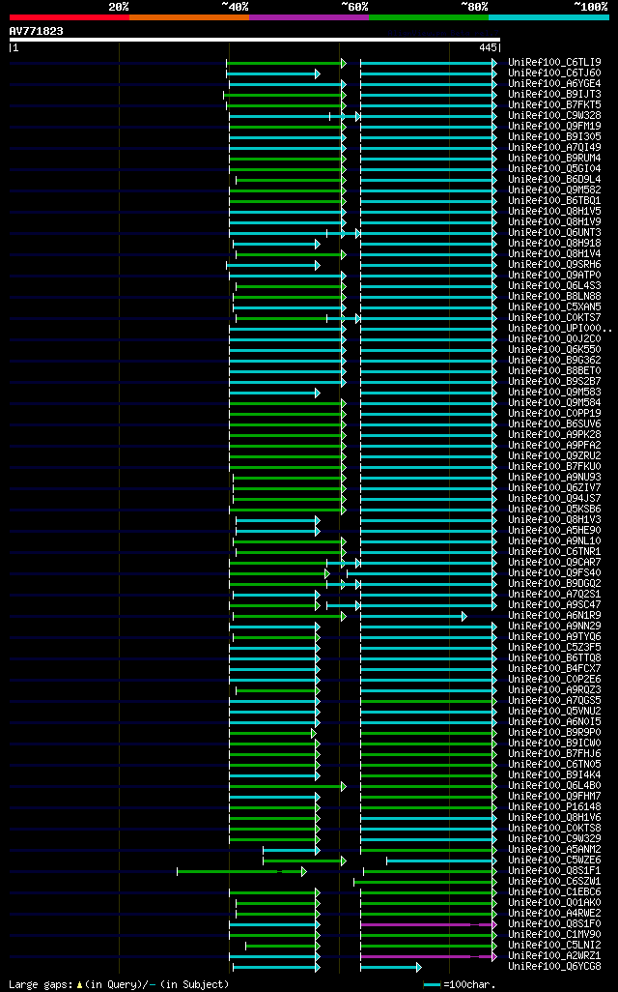Click the orange ~40% segment of color scale
Image resolution: width=618 pixels, height=992 pixels.
pyautogui.click(x=189, y=17)
